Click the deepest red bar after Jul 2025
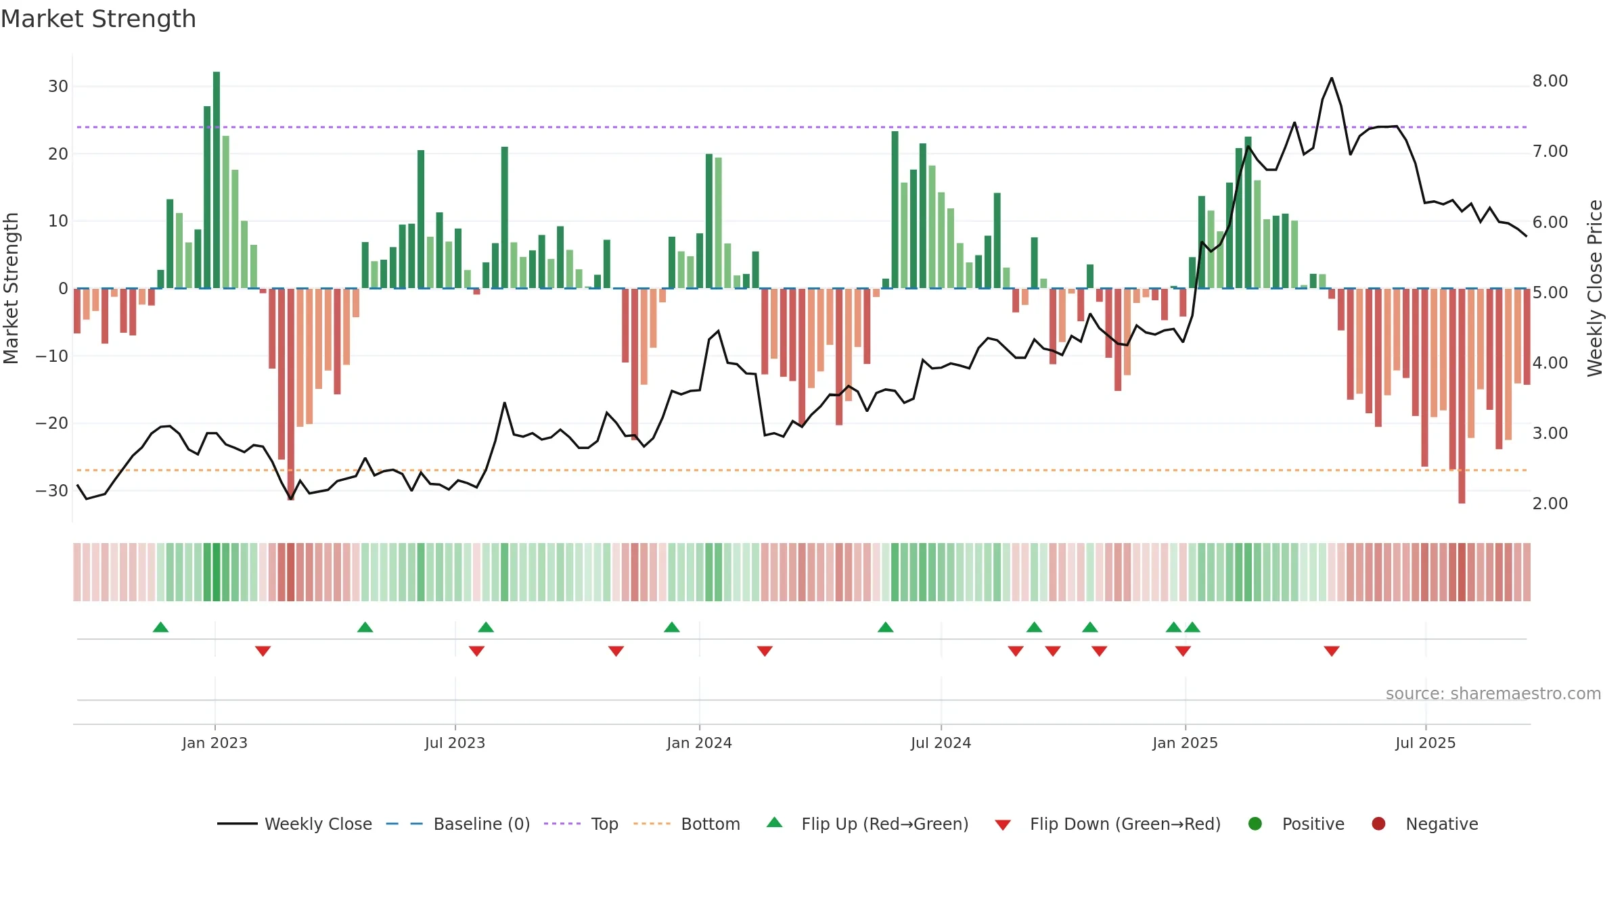Image resolution: width=1624 pixels, height=913 pixels. click(1462, 396)
